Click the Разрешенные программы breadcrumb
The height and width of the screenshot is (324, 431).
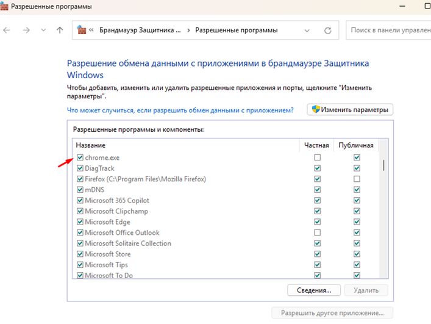pos(237,30)
